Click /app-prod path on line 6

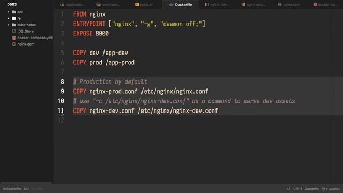click(x=120, y=63)
